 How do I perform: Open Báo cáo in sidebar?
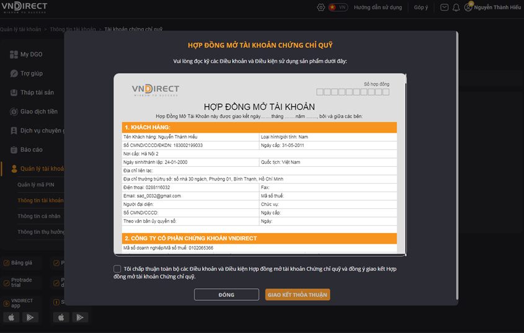(32, 149)
